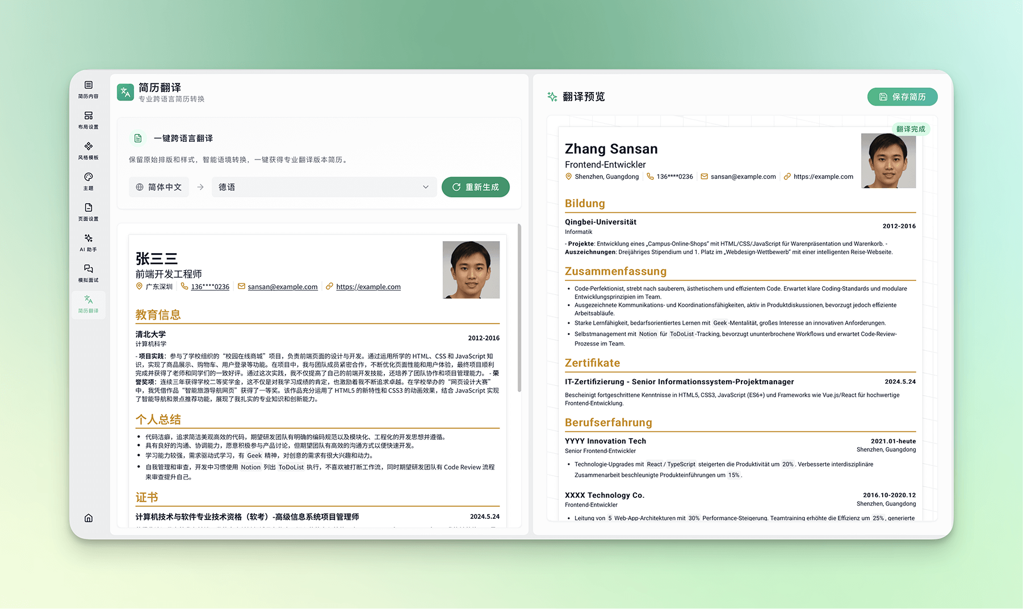Screen dimensions: 1023x609
Task: Open the 模拟面试 mock interview icon
Action: [x=89, y=274]
